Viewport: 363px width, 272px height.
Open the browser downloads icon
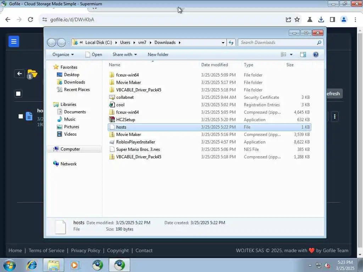coord(321,20)
